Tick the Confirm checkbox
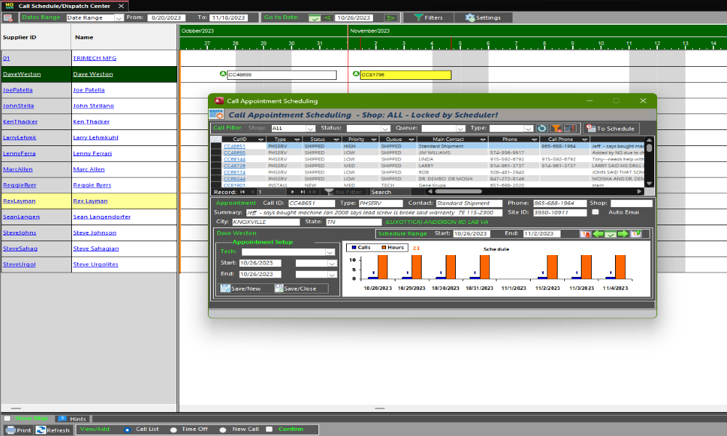 click(x=269, y=429)
